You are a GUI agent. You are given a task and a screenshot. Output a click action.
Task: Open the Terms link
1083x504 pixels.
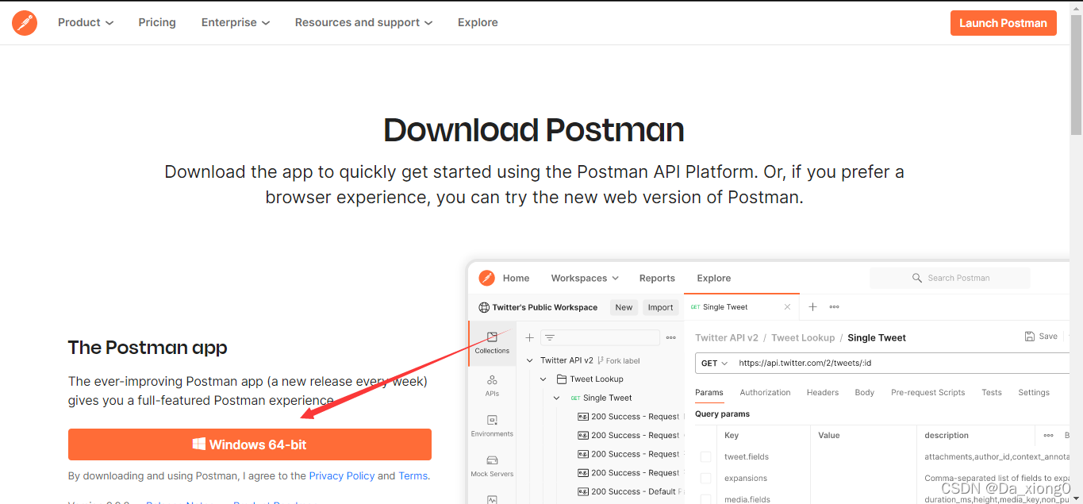(x=413, y=475)
